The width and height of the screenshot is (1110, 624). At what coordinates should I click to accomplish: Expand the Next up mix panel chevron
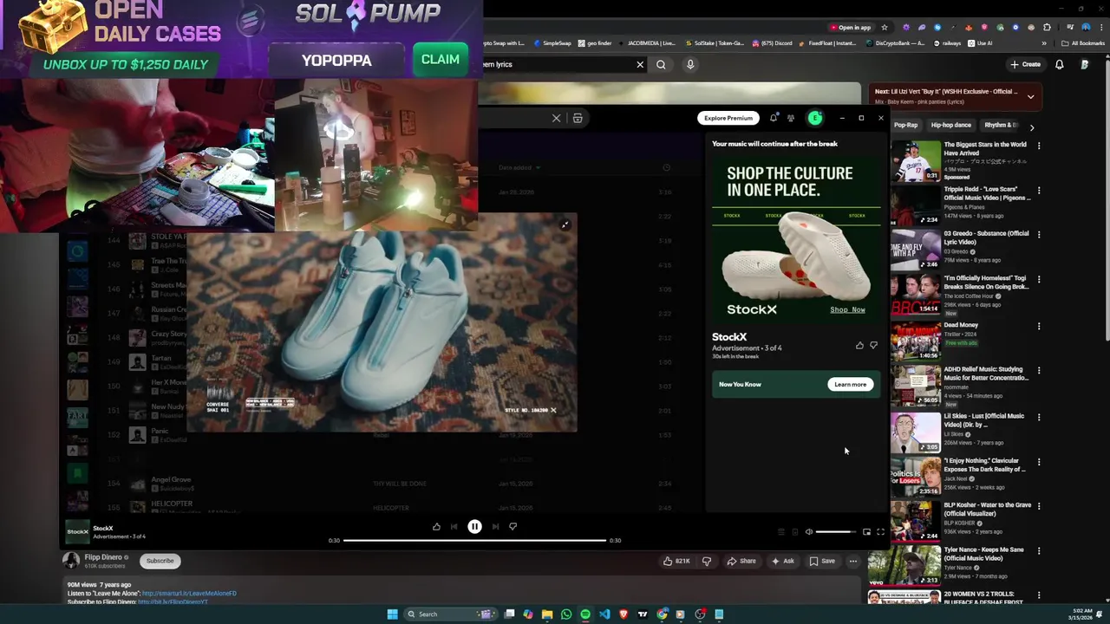click(1030, 96)
